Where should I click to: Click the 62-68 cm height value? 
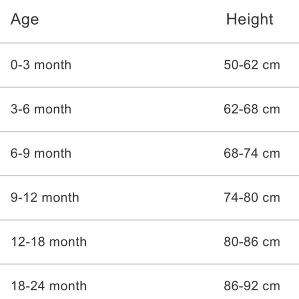click(252, 109)
